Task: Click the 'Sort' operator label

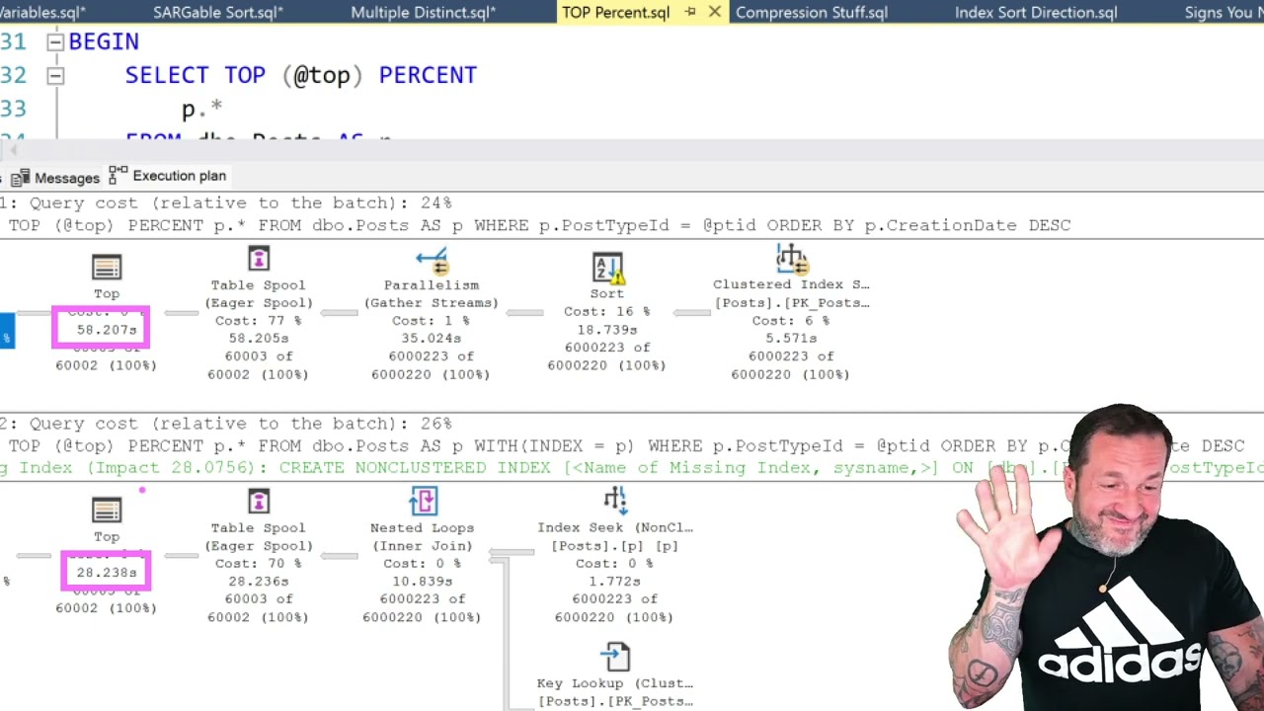Action: click(x=607, y=293)
